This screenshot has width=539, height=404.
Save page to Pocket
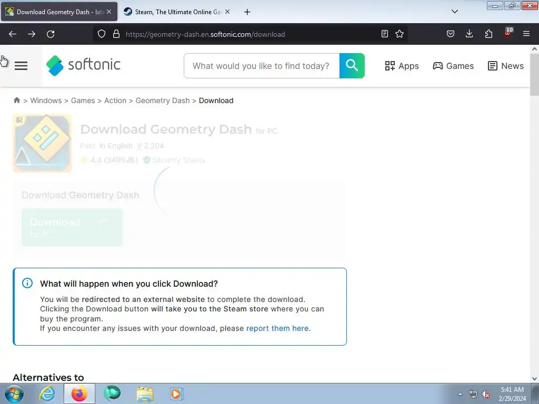(451, 34)
